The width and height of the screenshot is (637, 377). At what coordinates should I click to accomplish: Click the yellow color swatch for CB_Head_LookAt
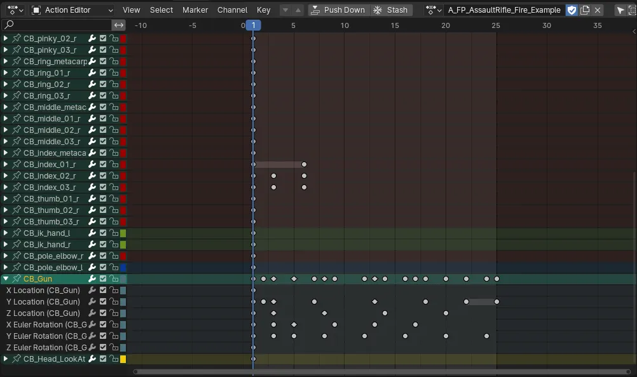(123, 359)
